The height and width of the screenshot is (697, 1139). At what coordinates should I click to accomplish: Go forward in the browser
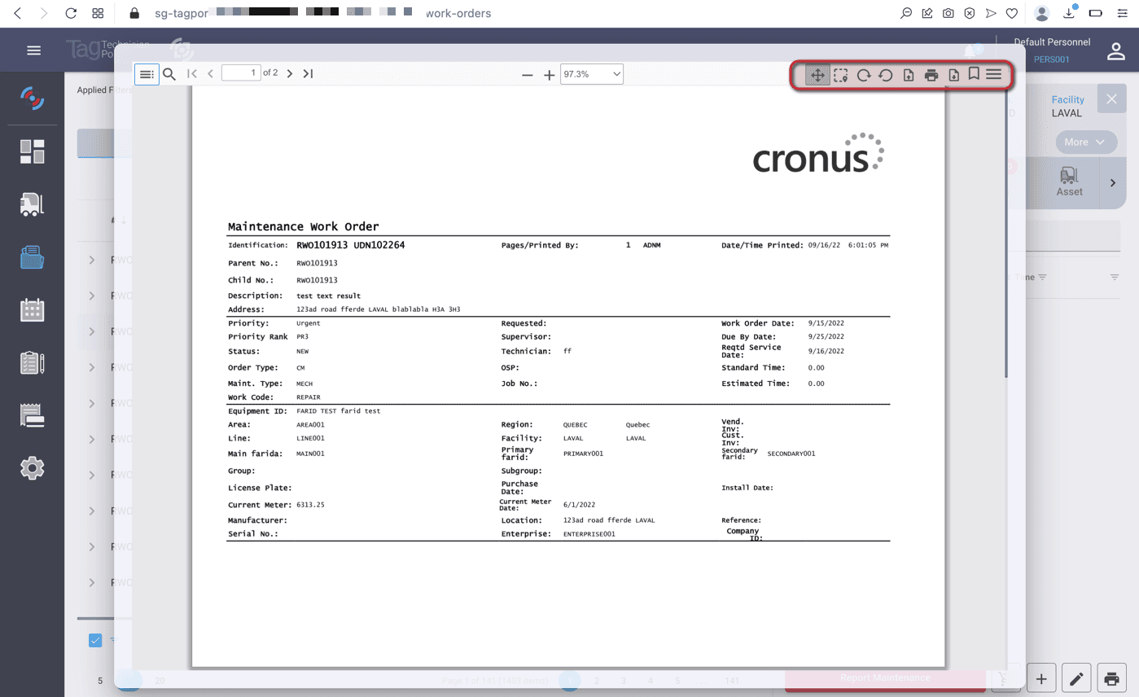(x=44, y=13)
